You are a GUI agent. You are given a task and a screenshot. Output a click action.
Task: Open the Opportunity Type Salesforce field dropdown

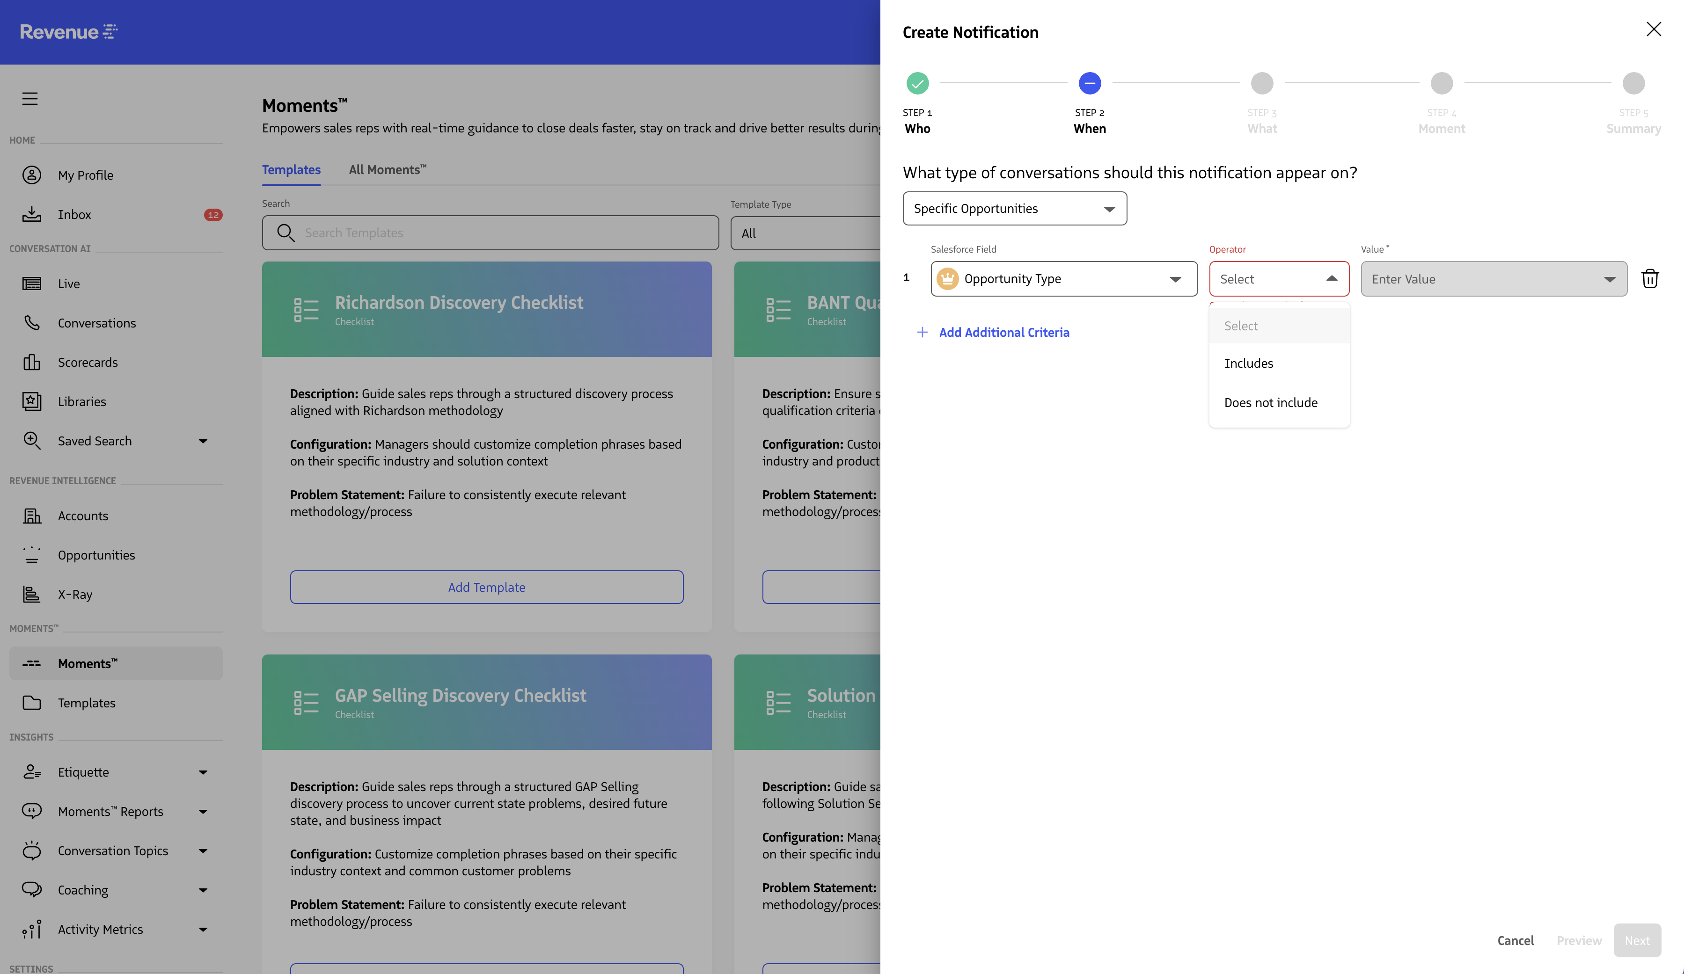coord(1064,278)
